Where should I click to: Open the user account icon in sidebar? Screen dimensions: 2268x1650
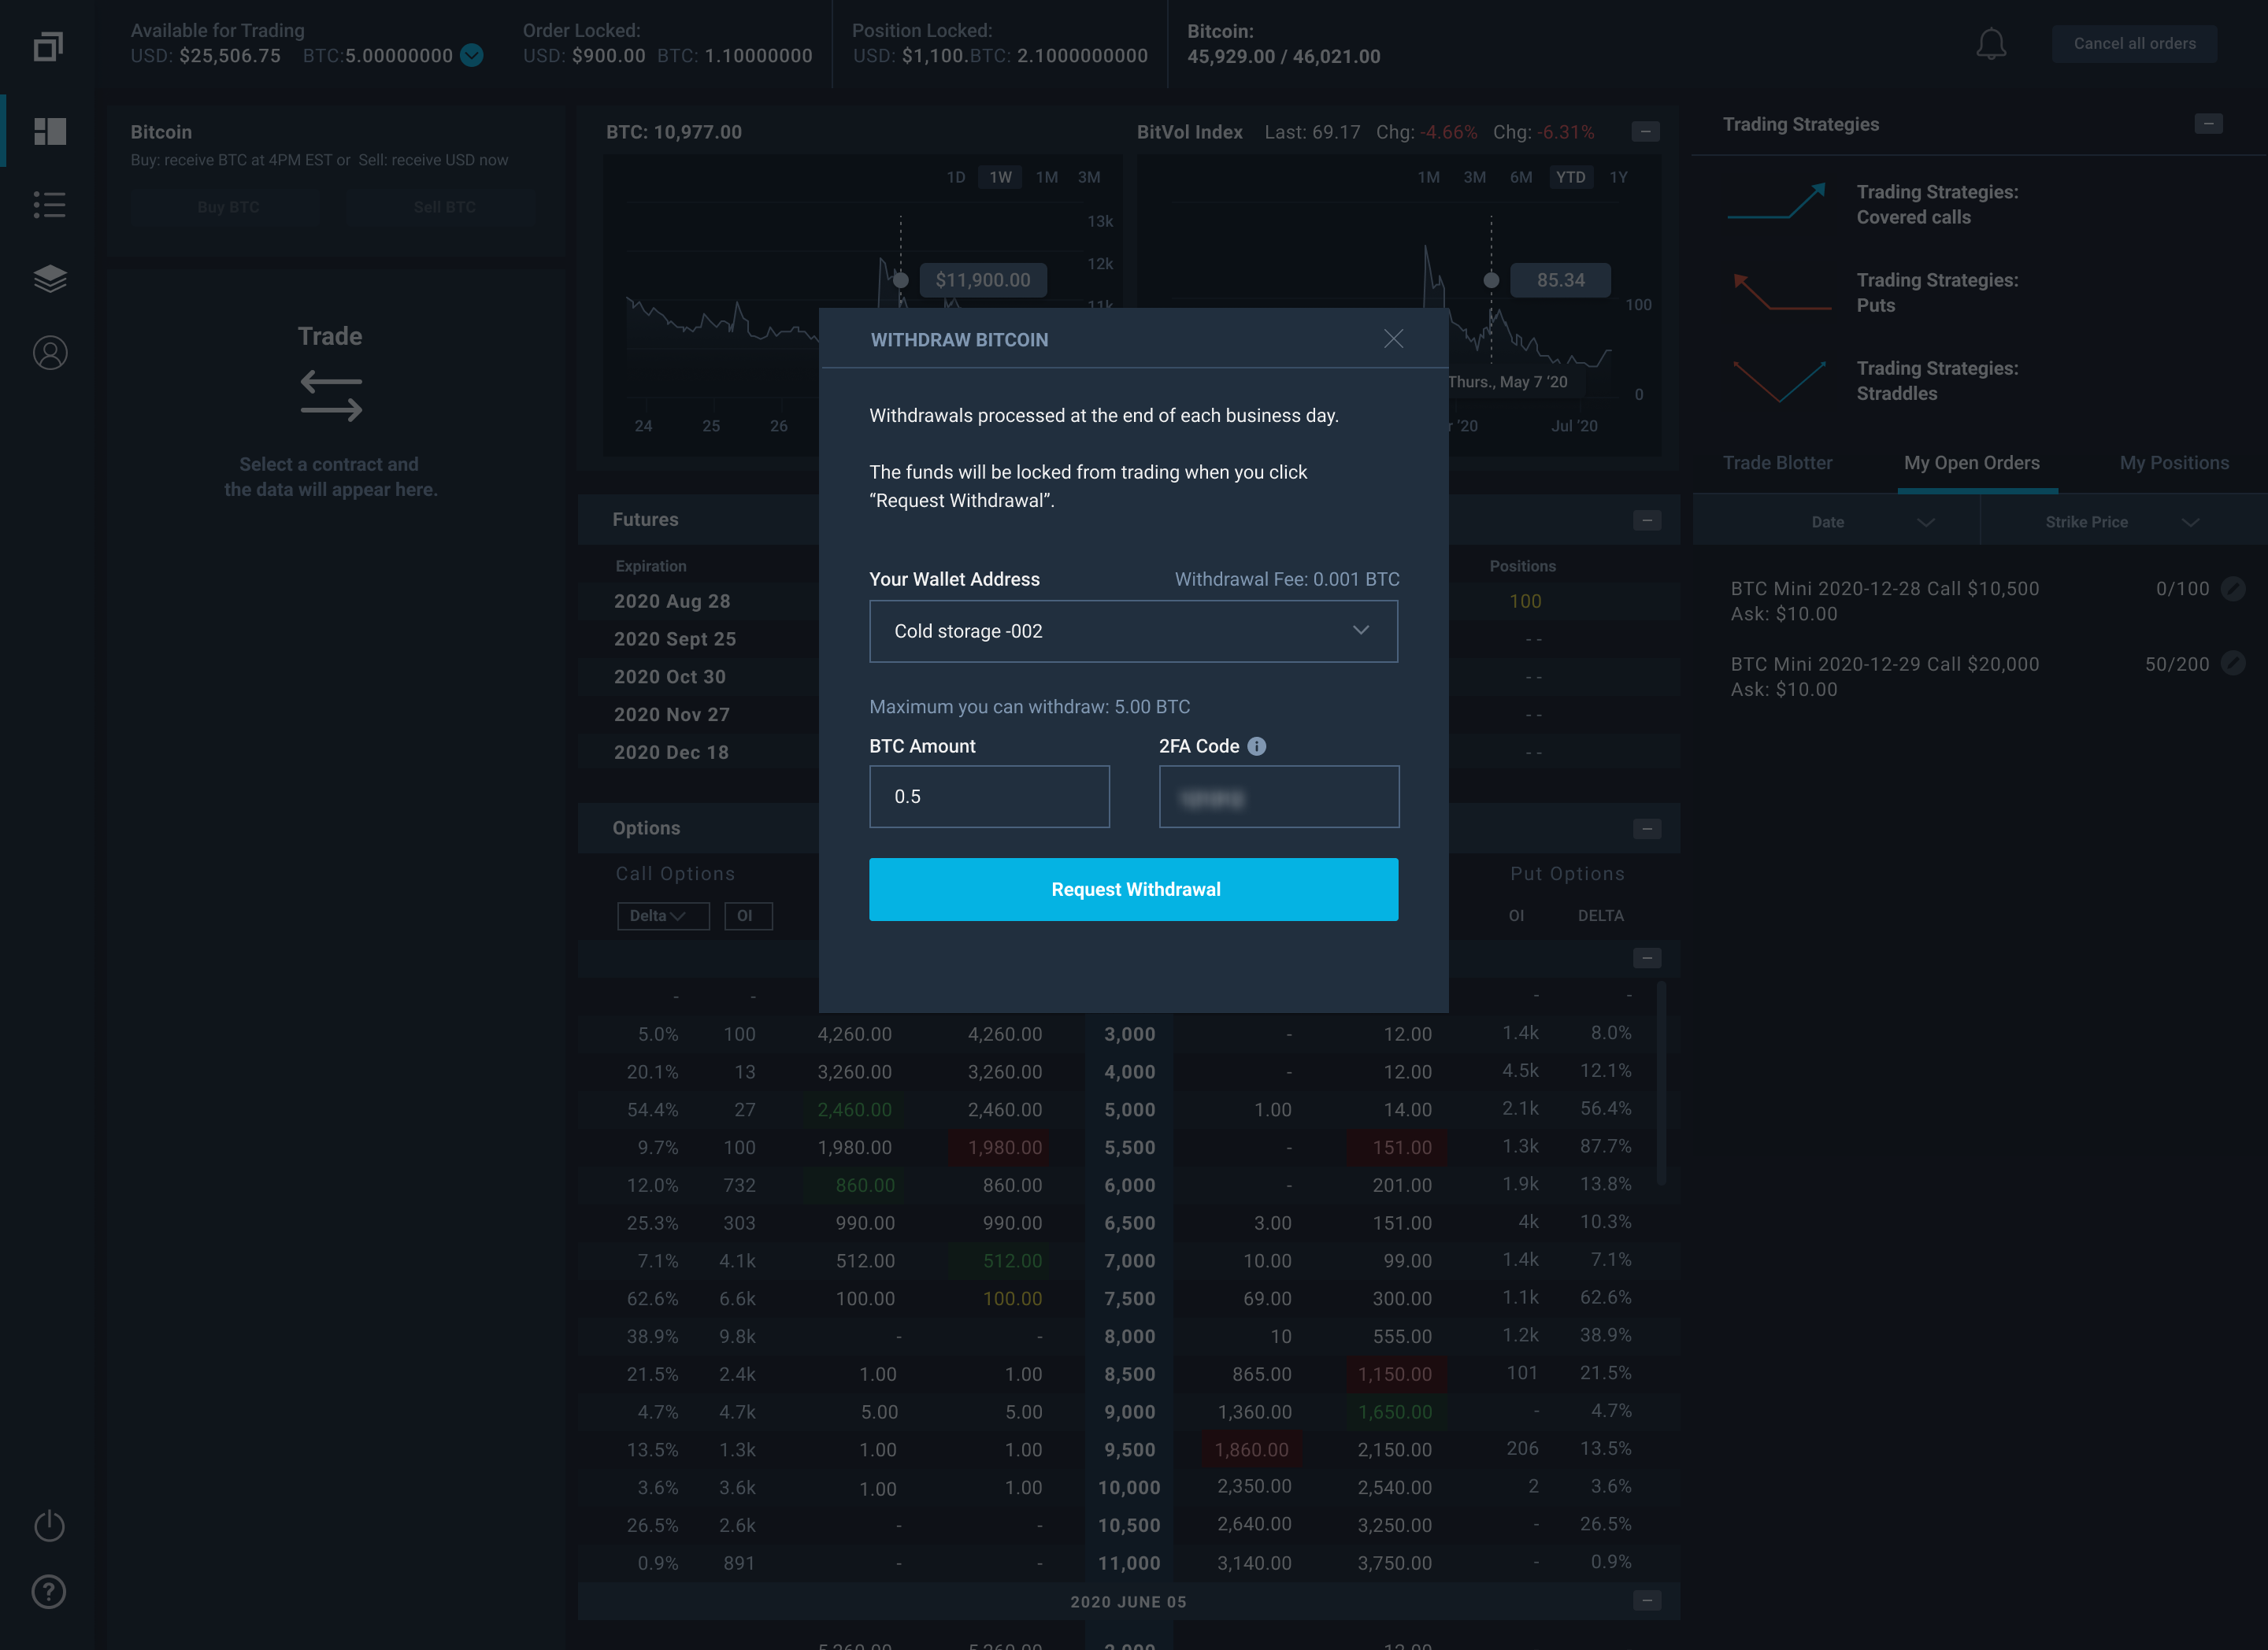pos(50,353)
